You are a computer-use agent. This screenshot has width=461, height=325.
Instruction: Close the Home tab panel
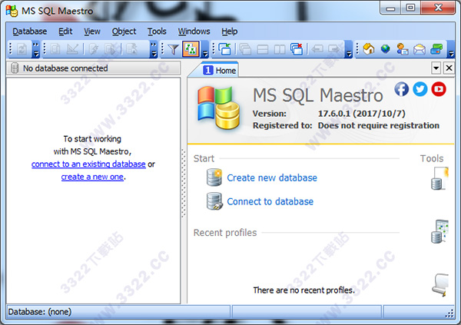(449, 68)
